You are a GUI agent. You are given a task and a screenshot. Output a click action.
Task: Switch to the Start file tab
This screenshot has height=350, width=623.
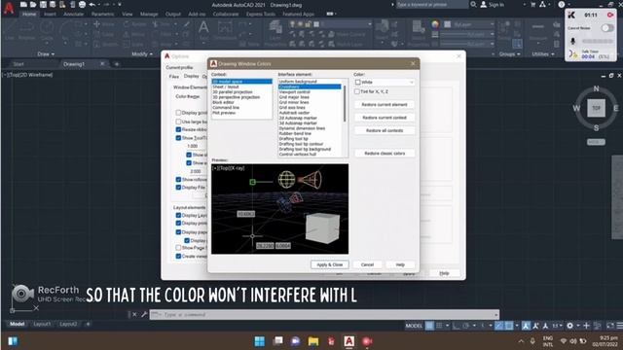[18, 64]
